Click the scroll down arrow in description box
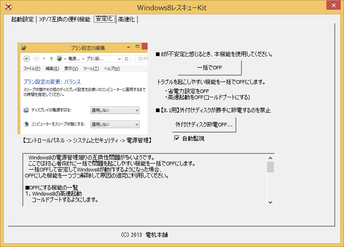The width and height of the screenshot is (344, 247). coord(270,202)
